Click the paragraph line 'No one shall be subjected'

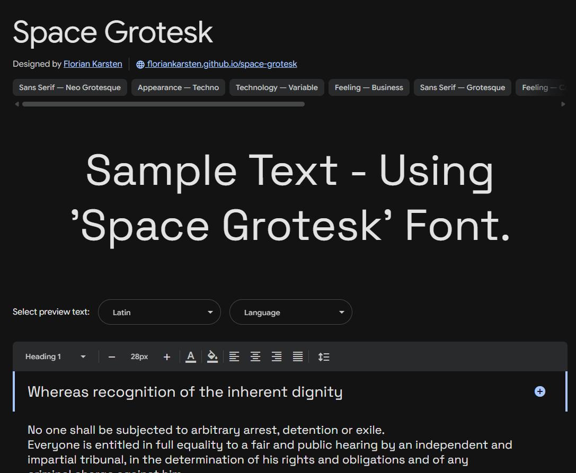pos(206,430)
